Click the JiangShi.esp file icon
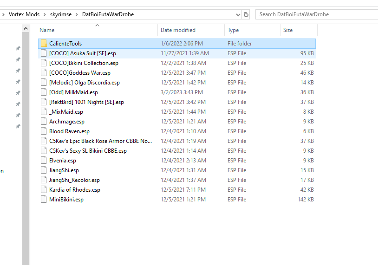 click(x=44, y=170)
